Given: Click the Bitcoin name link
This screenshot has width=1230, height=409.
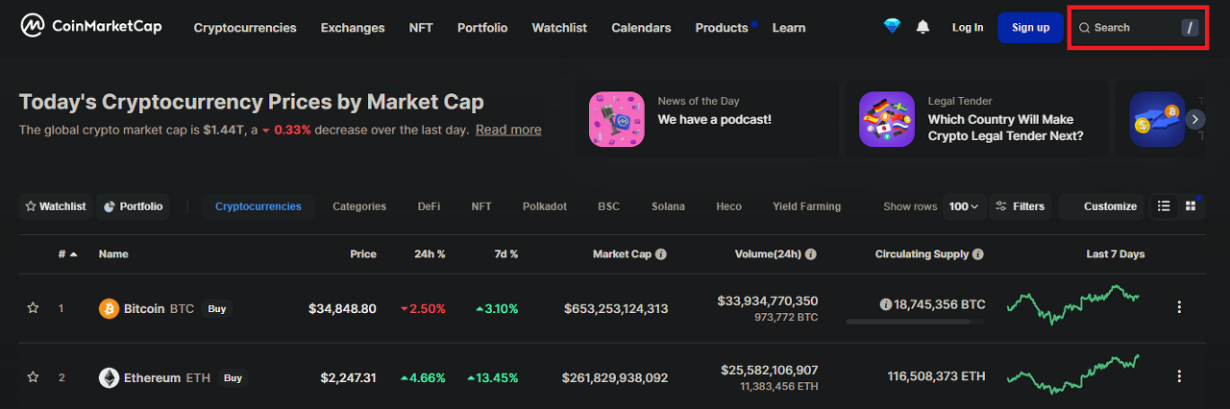Looking at the screenshot, I should pyautogui.click(x=144, y=308).
